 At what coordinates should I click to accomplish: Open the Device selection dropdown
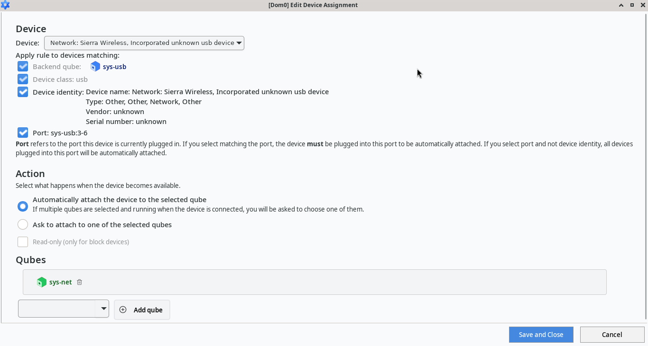point(144,43)
